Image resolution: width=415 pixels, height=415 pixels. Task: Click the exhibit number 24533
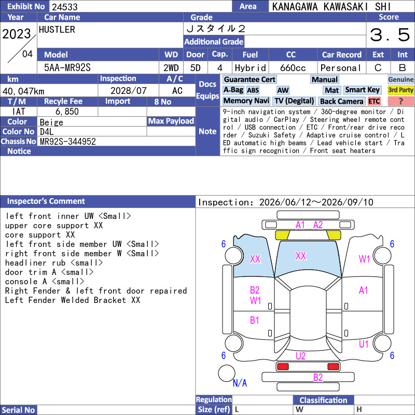tap(64, 7)
